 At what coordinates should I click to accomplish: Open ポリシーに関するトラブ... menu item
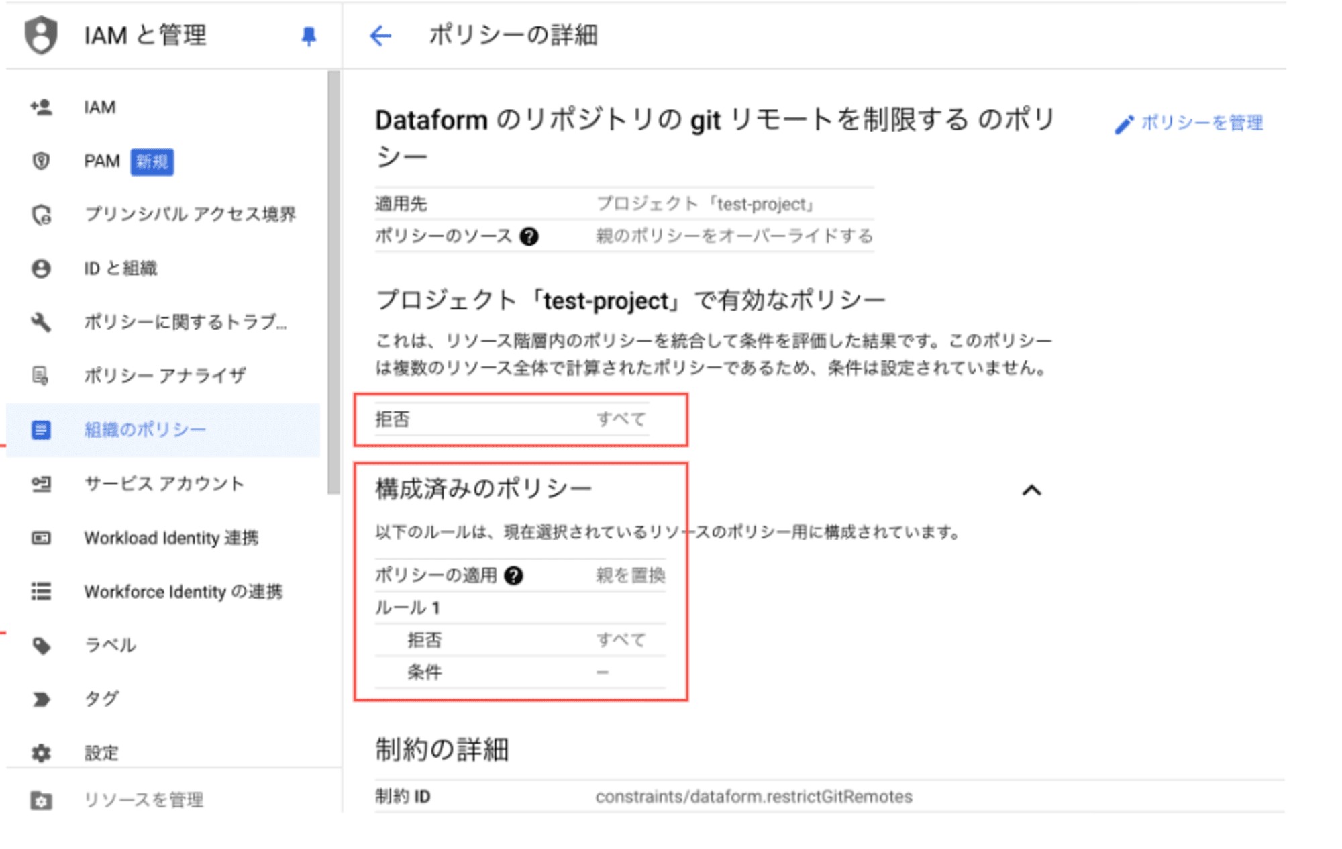click(162, 322)
